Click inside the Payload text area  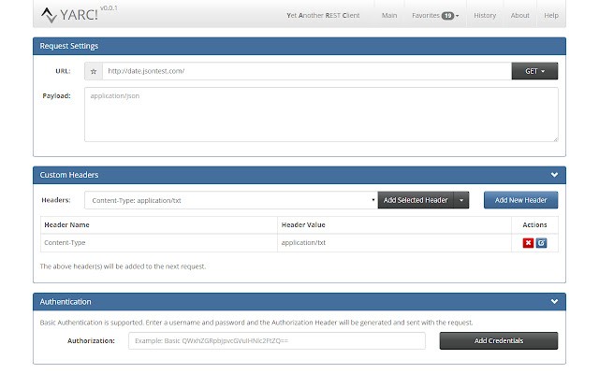pos(321,114)
